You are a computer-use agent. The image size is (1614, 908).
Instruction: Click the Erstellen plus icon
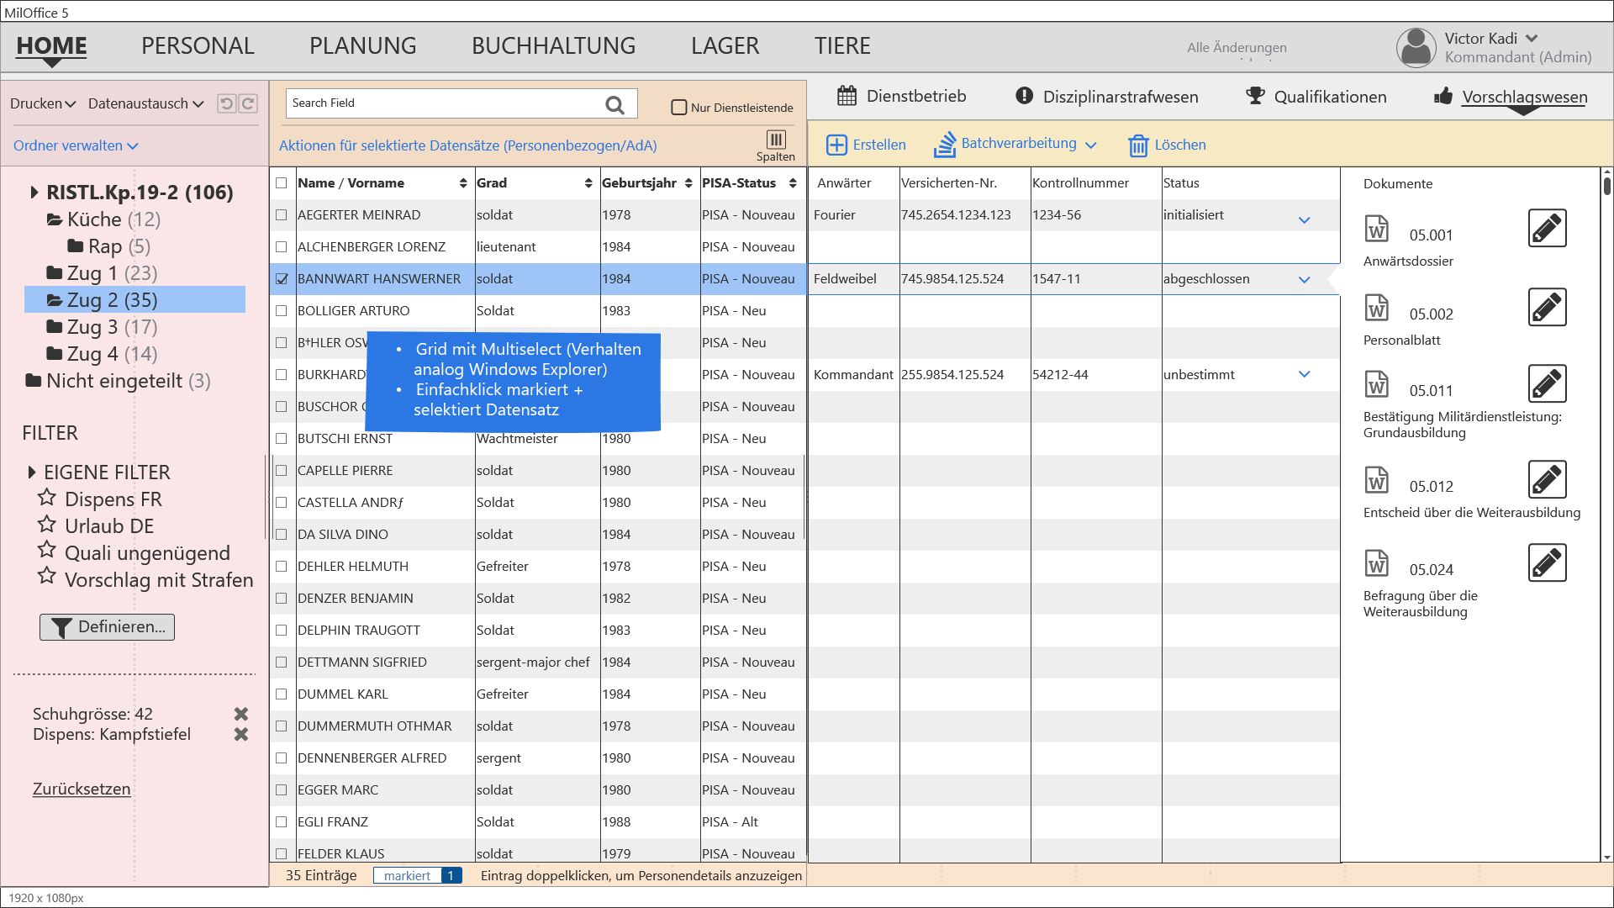coord(836,145)
